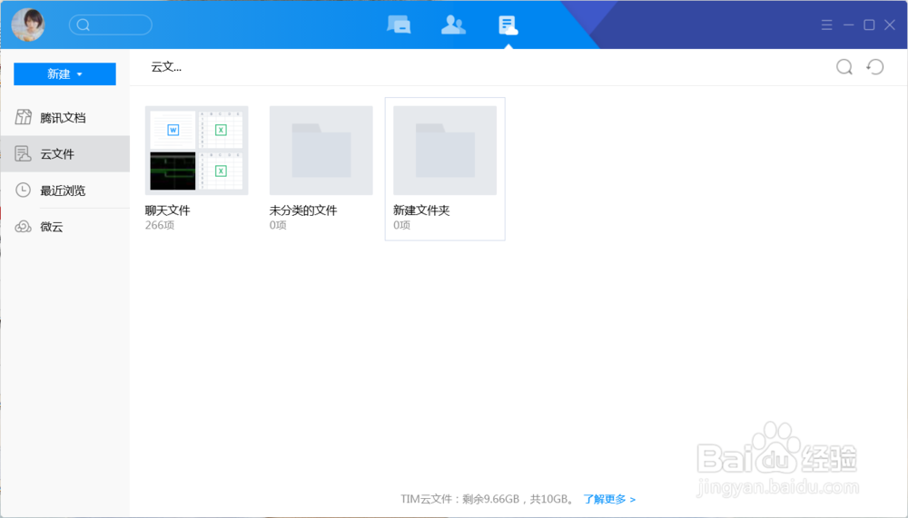The height and width of the screenshot is (518, 908).
Task: Open the messages chat tab icon
Action: (x=399, y=24)
